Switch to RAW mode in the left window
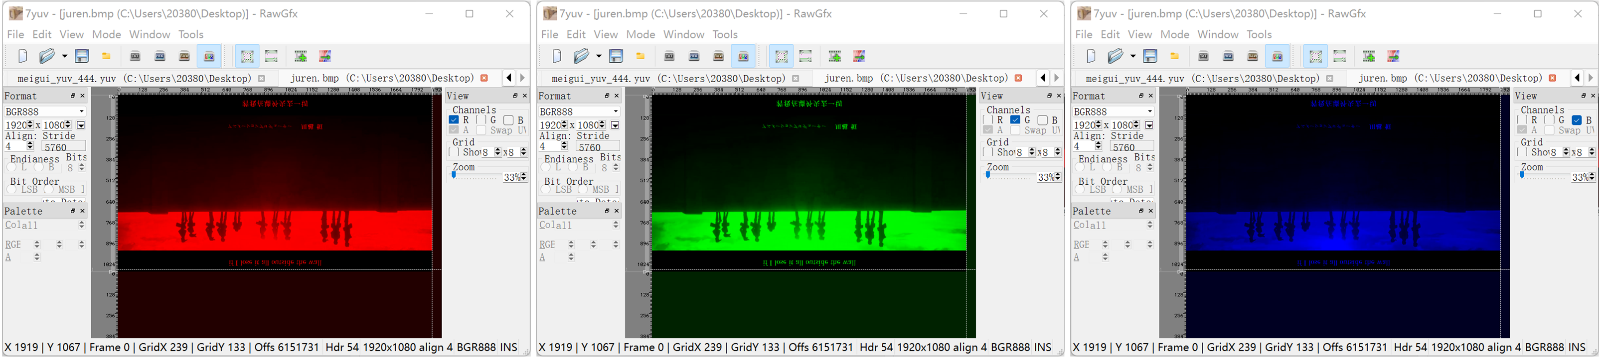The width and height of the screenshot is (1601, 357). click(184, 56)
